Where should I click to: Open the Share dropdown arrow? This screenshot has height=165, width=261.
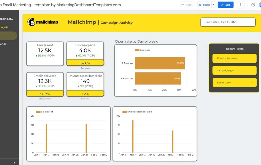(x=213, y=5)
